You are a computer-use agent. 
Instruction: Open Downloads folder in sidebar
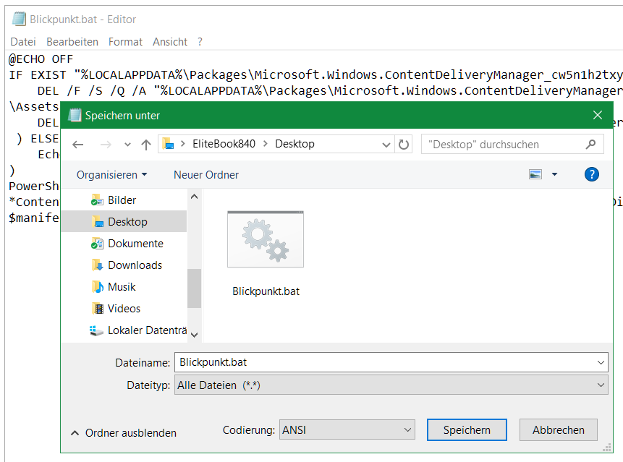[x=135, y=265]
